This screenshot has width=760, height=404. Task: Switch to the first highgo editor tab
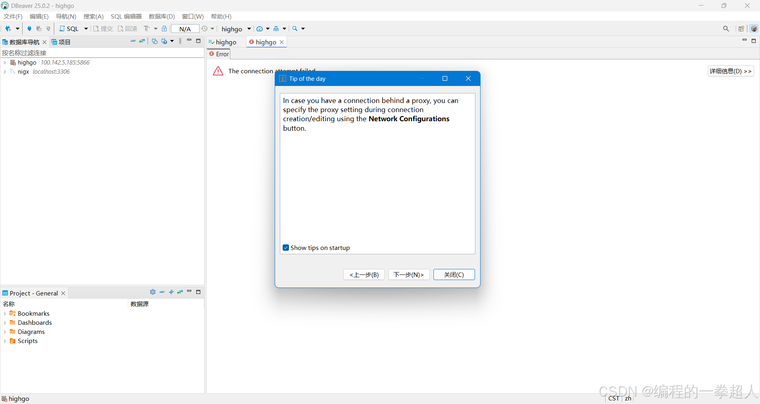click(x=222, y=42)
